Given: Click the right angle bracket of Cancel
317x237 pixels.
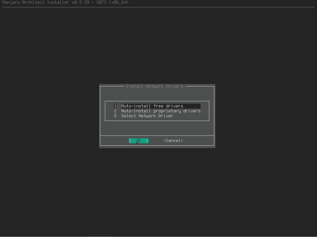Looking at the screenshot, I should [x=182, y=141].
